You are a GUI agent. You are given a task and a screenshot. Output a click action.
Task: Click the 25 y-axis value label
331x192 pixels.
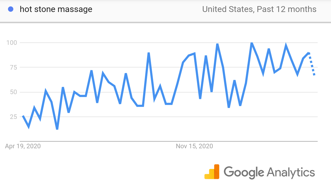point(13,117)
